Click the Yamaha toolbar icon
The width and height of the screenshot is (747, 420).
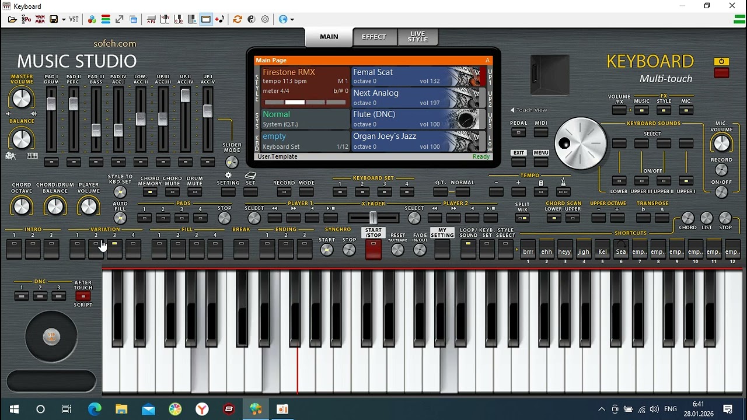(40, 19)
